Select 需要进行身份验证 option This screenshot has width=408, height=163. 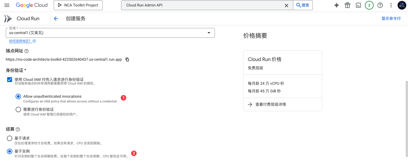[x=18, y=109]
